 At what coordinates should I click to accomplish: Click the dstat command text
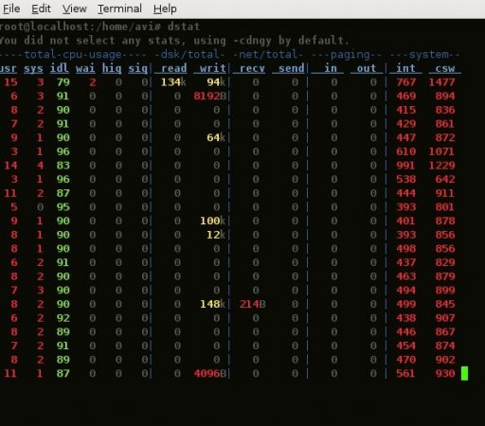(x=184, y=27)
